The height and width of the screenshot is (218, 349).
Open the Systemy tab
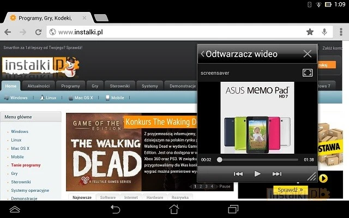tap(150, 86)
